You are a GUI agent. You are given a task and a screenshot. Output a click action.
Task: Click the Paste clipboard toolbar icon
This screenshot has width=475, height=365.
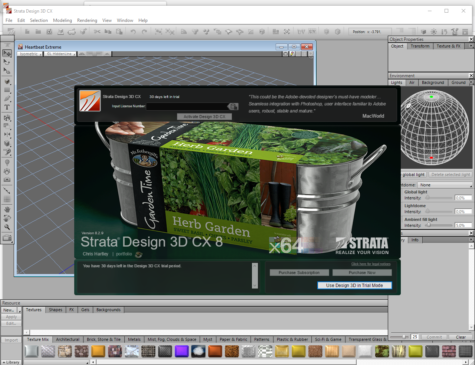point(119,32)
